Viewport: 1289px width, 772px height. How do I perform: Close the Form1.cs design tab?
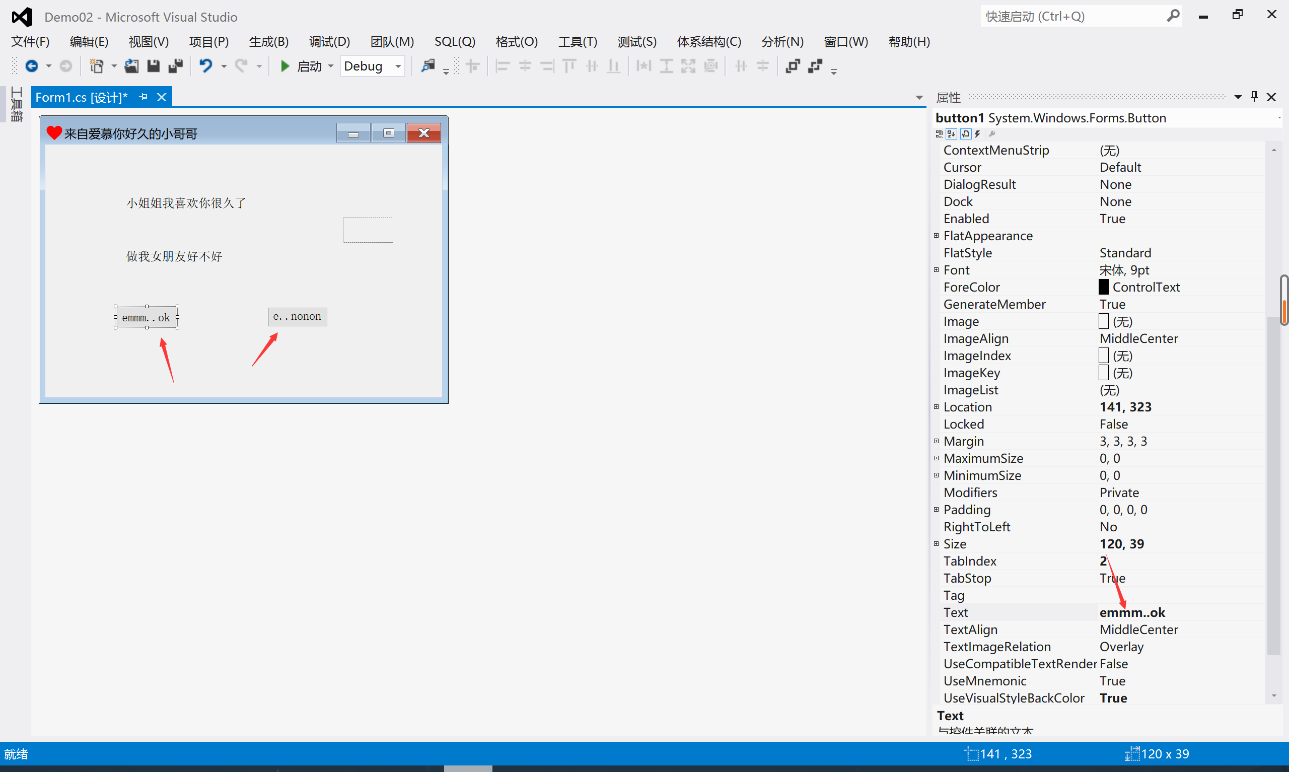pos(162,97)
